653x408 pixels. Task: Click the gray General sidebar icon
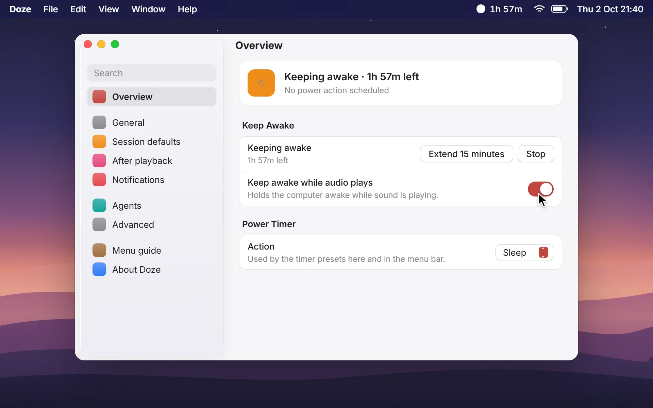point(99,122)
